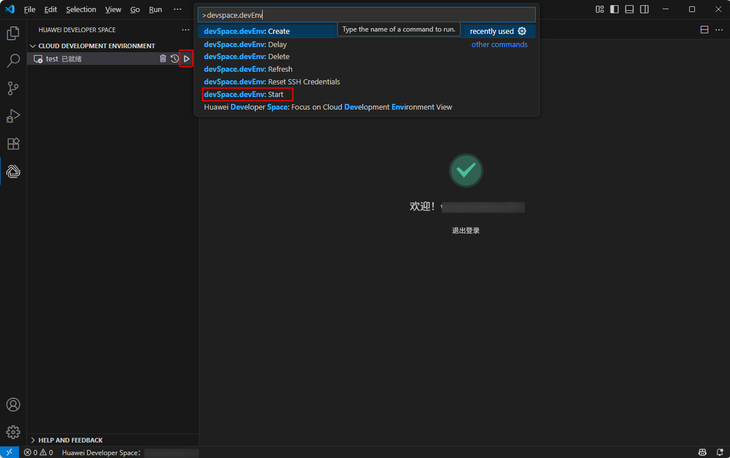Open the View menu
Screen dimensions: 730x458
(113, 9)
